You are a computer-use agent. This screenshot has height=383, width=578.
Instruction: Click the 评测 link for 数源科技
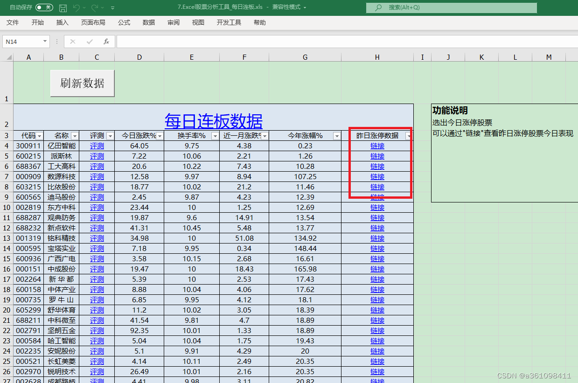pyautogui.click(x=97, y=176)
